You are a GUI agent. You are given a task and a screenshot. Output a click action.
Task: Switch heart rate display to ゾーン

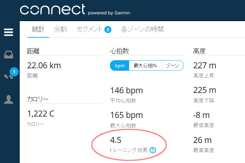[x=172, y=65]
